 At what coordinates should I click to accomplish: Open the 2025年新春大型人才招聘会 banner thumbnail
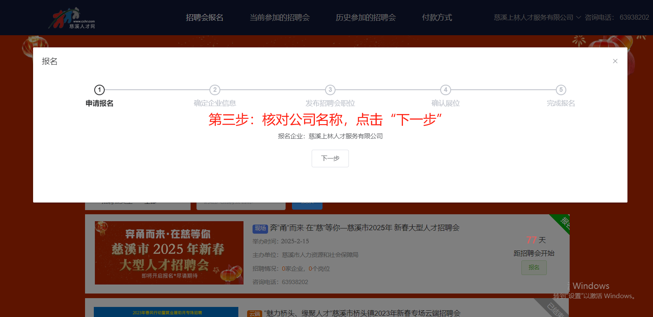coord(169,253)
